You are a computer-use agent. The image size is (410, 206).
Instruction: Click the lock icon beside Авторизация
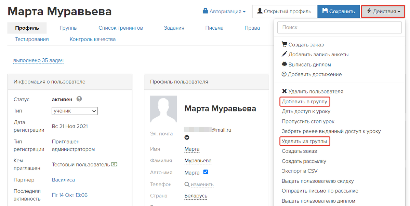coord(206,11)
